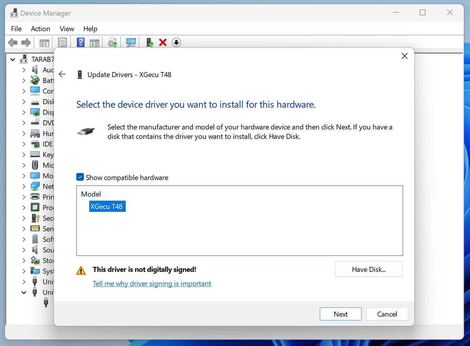Collapse the expanded Uni node chevron

point(24,292)
